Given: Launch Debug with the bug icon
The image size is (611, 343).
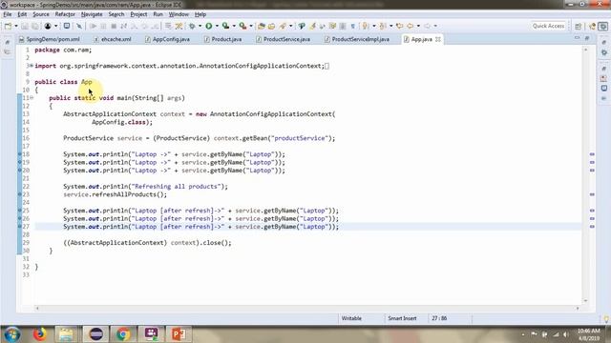Looking at the screenshot, I should (x=192, y=26).
